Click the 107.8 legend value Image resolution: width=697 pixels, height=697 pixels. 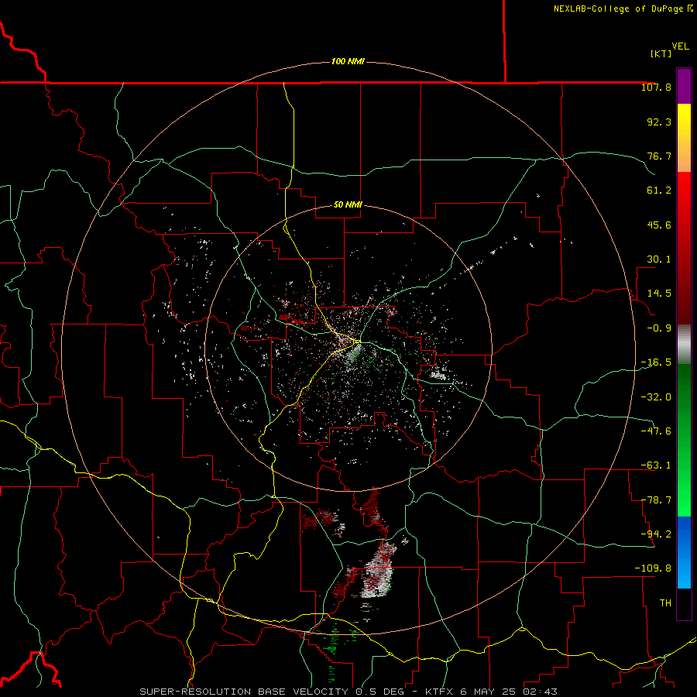656,87
